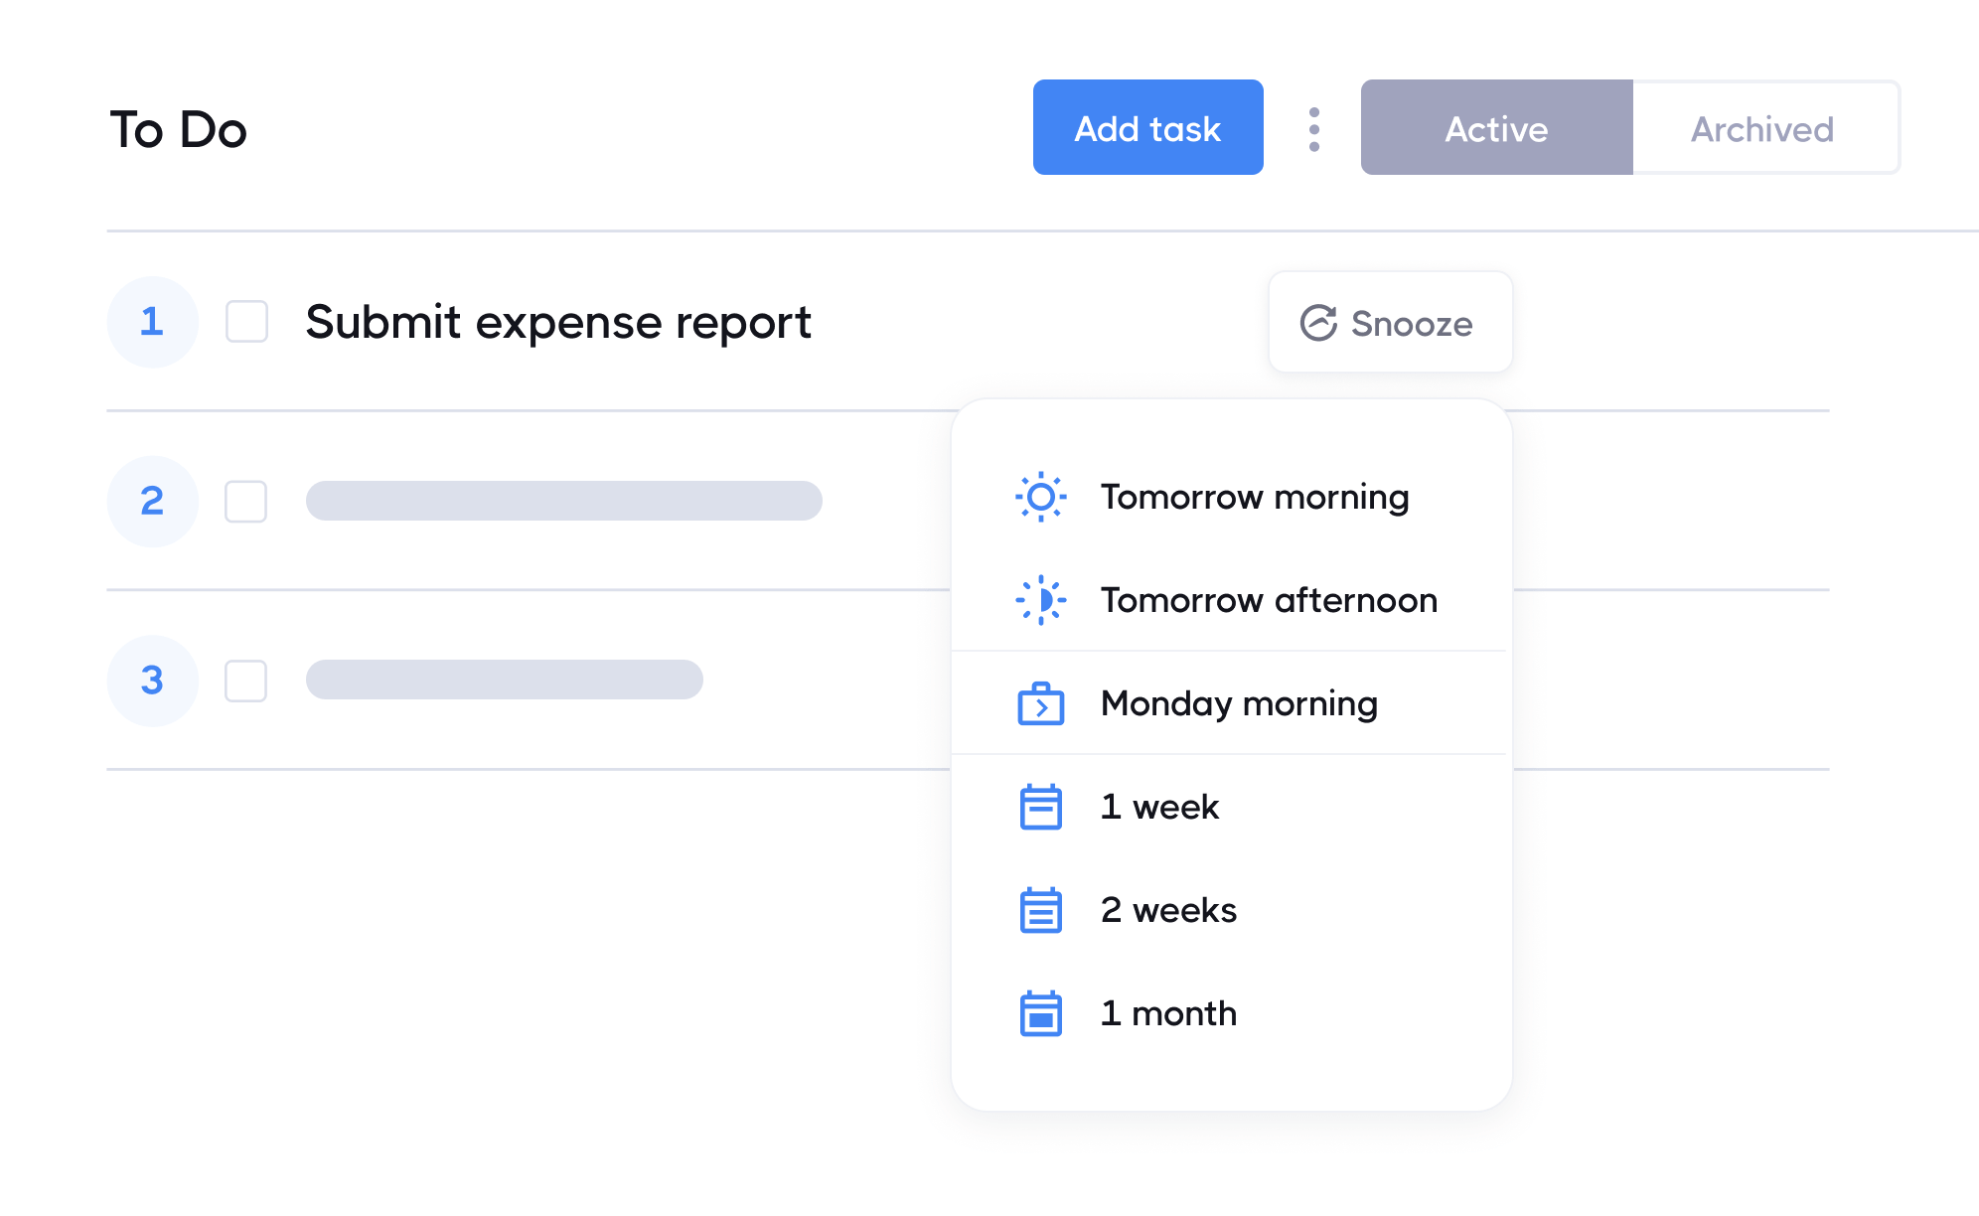The width and height of the screenshot is (1979, 1216).
Task: Select Tomorrow morning snooze option
Action: (x=1254, y=497)
